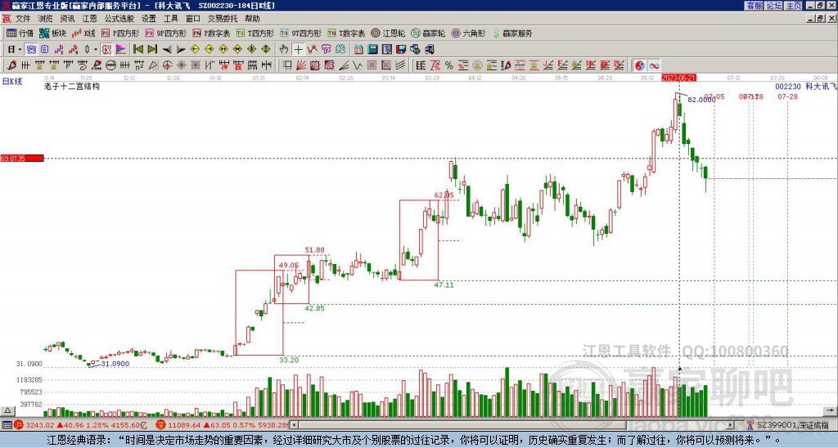Click SZ399001 深证成指 index in status bar
This screenshot has width=838, height=448.
pyautogui.click(x=793, y=425)
